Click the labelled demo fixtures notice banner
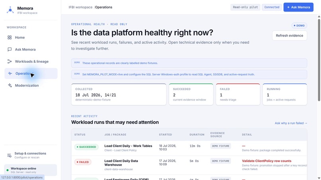Screen dimensions: 321x180 click(x=189, y=63)
